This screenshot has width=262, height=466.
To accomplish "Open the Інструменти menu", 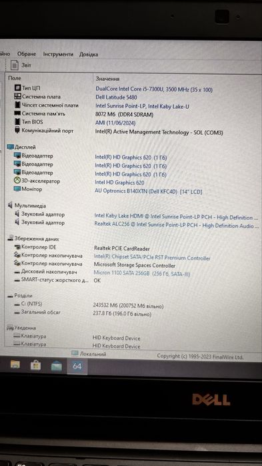I will coord(58,54).
